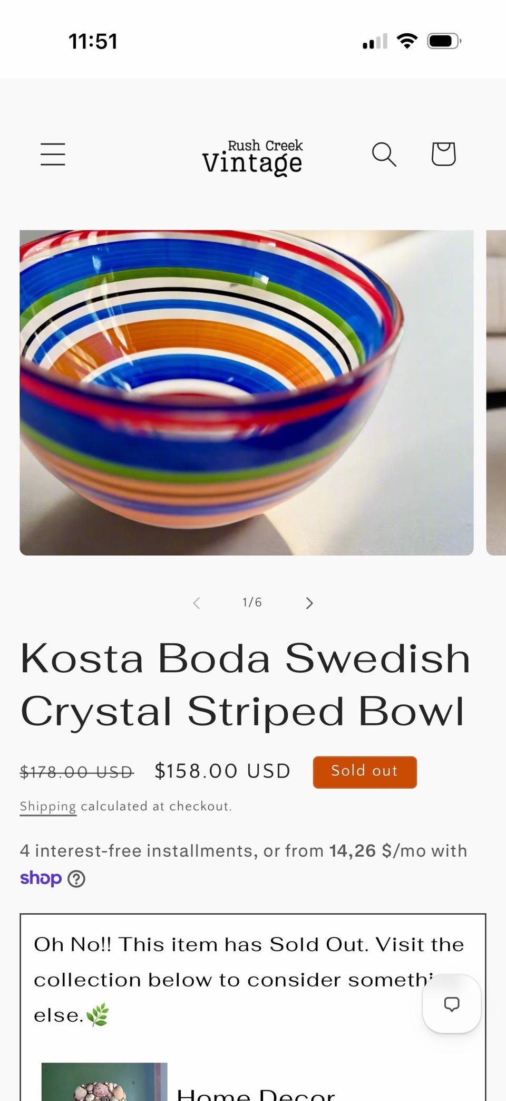Click the Shop Pay info question mark

[x=76, y=879]
